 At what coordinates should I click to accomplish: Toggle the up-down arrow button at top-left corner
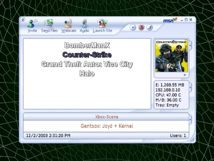[23, 19]
